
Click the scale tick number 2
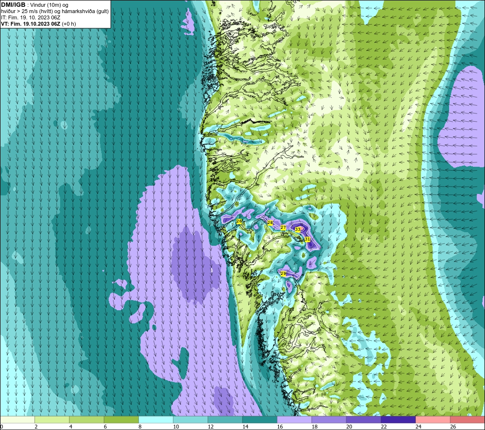pyautogui.click(x=36, y=427)
